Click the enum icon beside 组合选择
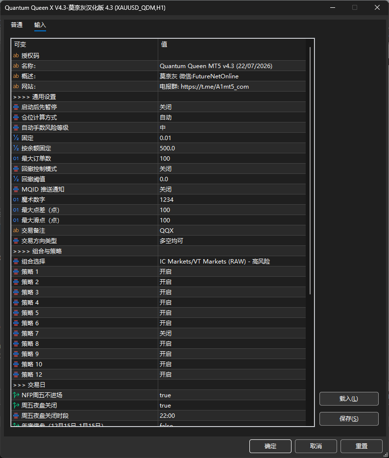 [16, 262]
